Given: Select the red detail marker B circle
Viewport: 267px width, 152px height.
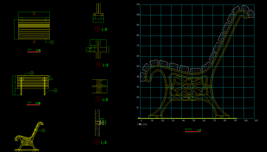Looking at the screenshot, I should tap(99, 64).
